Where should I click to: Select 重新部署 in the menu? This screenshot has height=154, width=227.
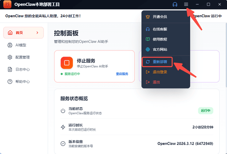tap(160, 62)
